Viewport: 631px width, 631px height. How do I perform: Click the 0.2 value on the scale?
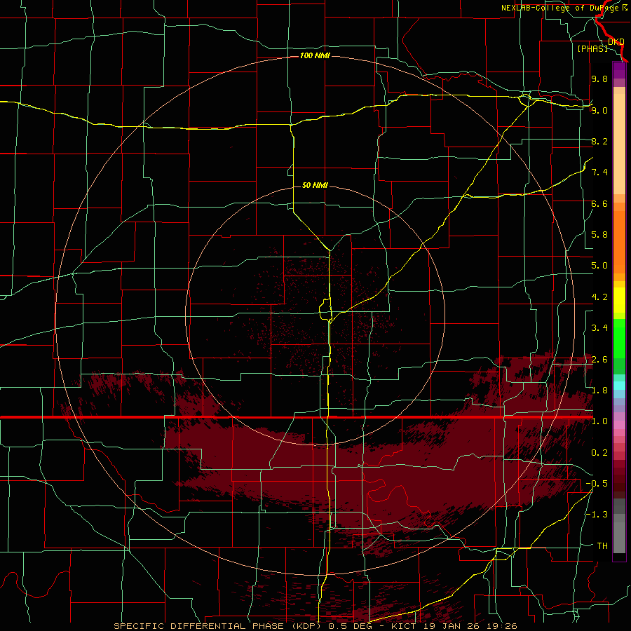[599, 453]
